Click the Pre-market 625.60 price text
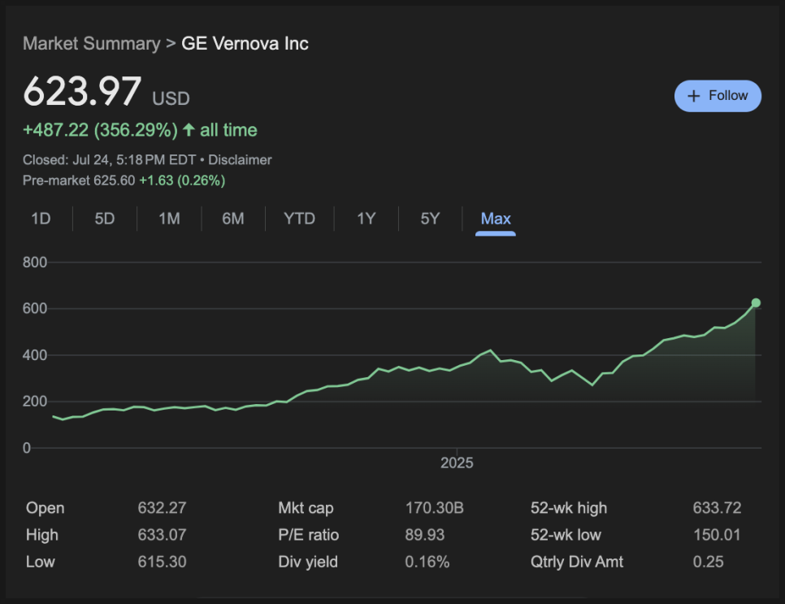The height and width of the screenshot is (604, 785). click(79, 180)
